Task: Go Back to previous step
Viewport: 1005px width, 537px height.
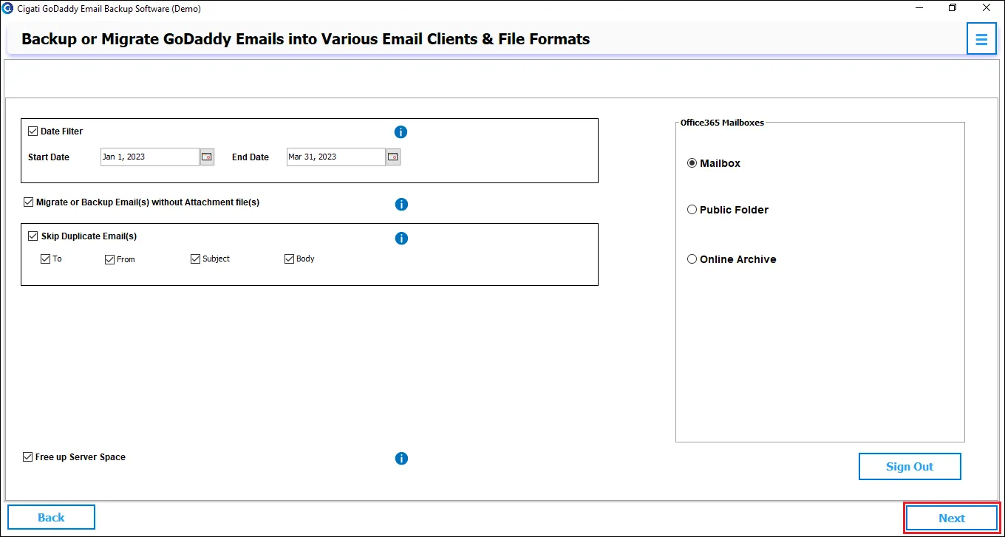Action: 51,518
